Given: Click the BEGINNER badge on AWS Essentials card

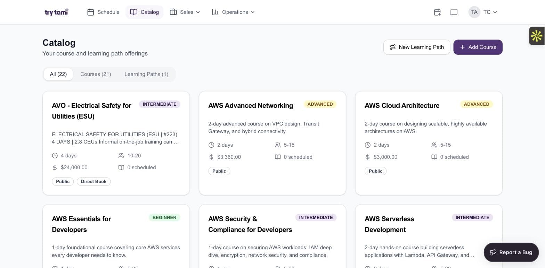Looking at the screenshot, I should (x=164, y=218).
